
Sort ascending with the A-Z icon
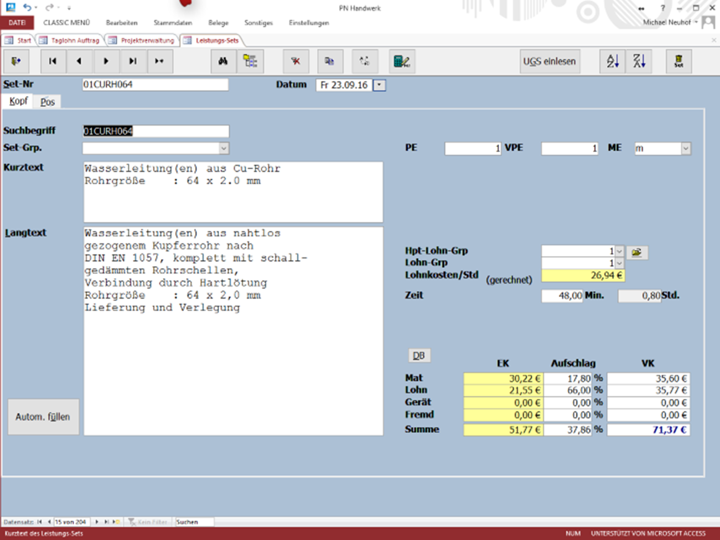(613, 61)
